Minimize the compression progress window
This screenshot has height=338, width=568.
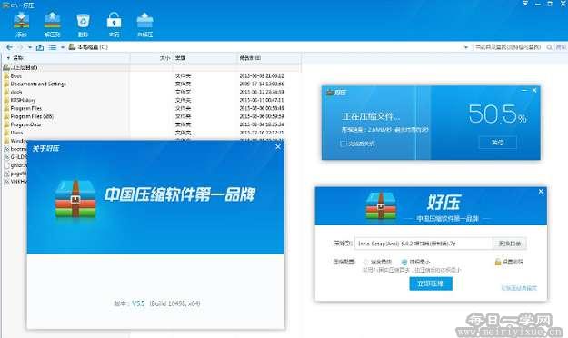pos(524,90)
